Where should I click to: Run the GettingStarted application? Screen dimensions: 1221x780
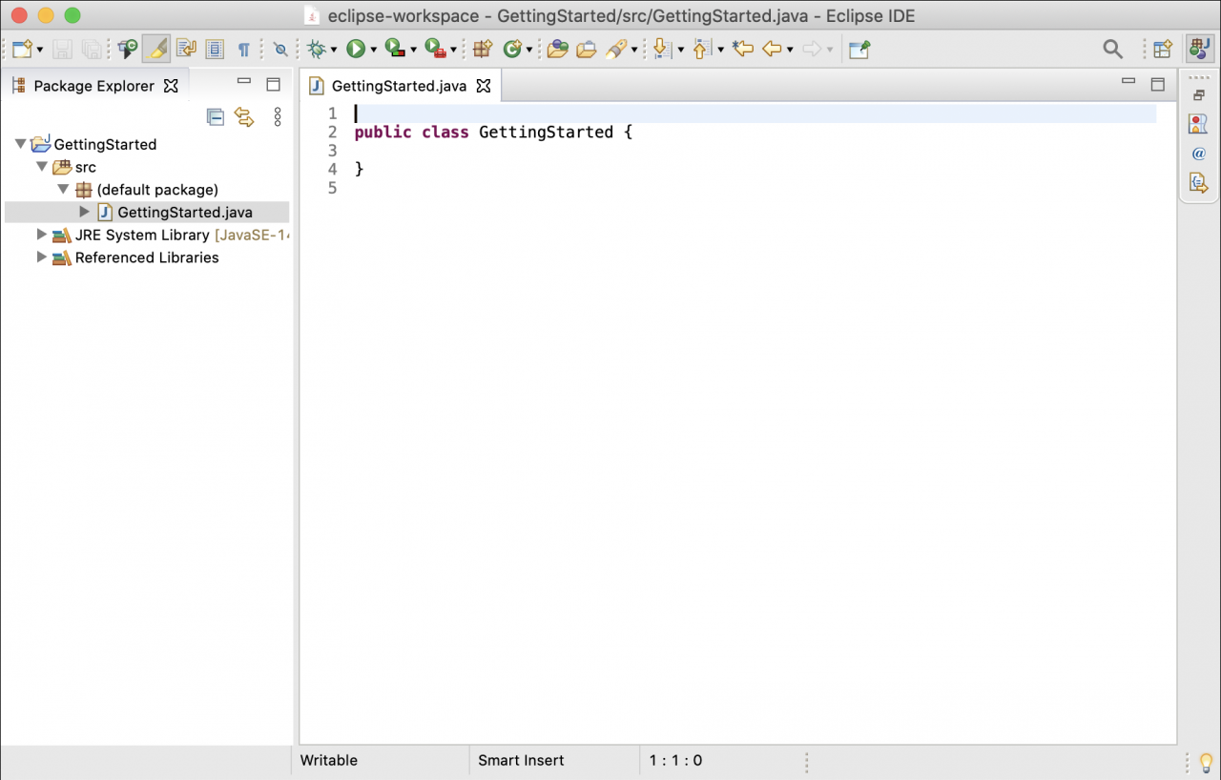click(x=355, y=49)
